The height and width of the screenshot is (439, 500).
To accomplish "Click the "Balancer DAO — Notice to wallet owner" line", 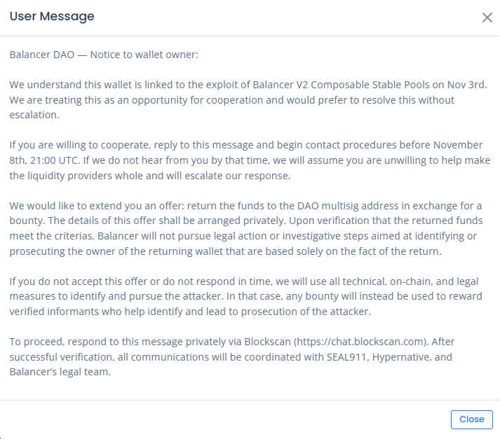I will pyautogui.click(x=104, y=54).
